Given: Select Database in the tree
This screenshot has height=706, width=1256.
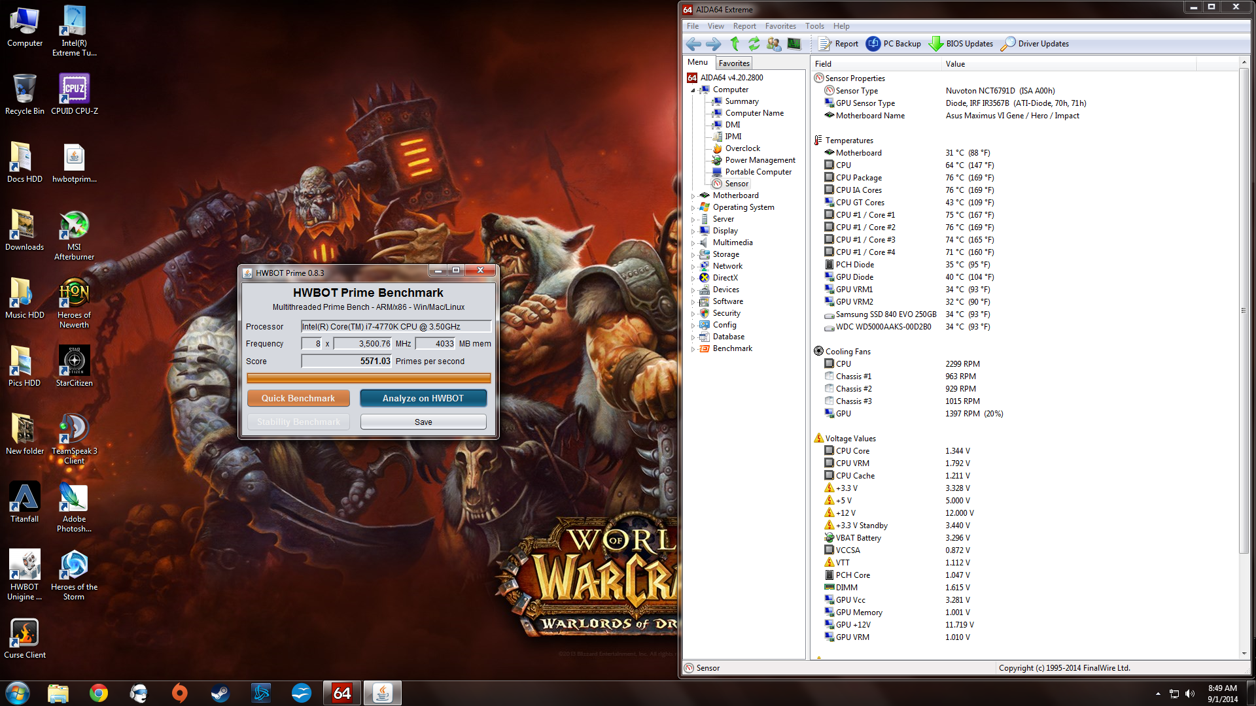Looking at the screenshot, I should pos(728,337).
